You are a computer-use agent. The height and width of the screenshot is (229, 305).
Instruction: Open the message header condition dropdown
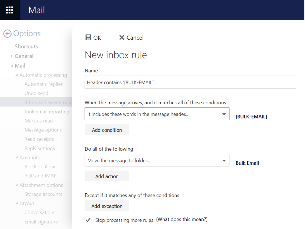coord(224,114)
